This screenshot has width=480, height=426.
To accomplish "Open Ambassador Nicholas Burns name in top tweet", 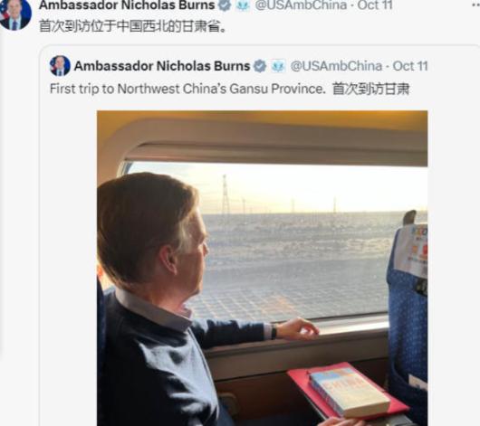I will [127, 5].
